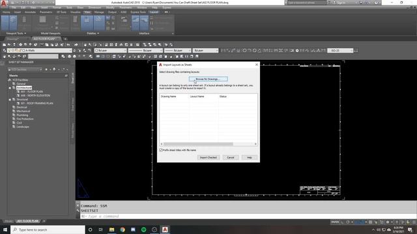The height and width of the screenshot is (234, 417).
Task: Toggle PAPER space status bar button
Action: pyautogui.click(x=335, y=222)
